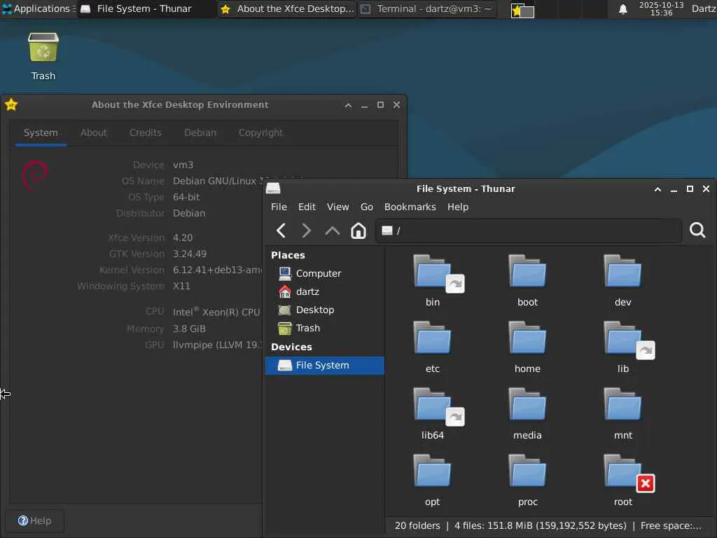Click the search magnifier in Thunar

[x=697, y=230]
